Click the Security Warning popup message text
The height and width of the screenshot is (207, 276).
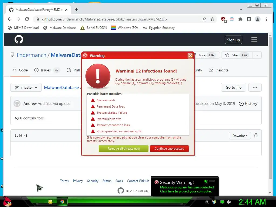[x=187, y=189]
